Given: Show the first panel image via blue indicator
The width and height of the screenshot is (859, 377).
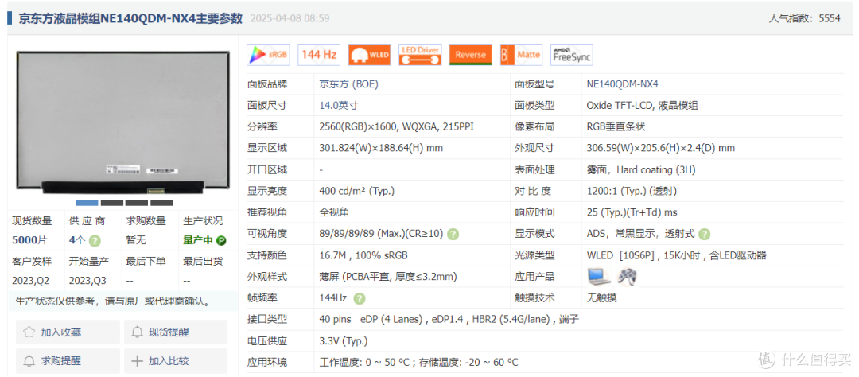Looking at the screenshot, I should tap(87, 203).
